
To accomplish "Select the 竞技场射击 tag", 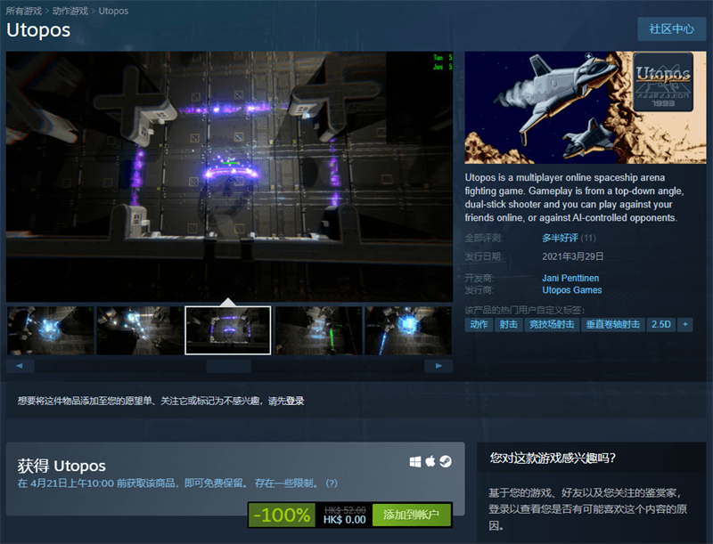I will click(x=551, y=325).
